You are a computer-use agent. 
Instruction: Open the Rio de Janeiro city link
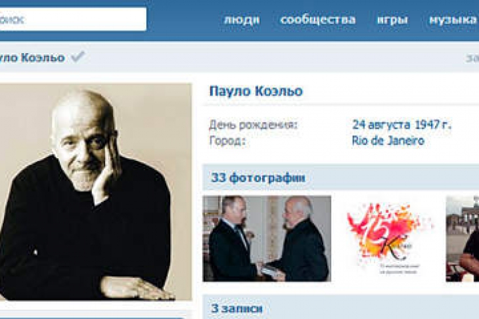tap(388, 140)
